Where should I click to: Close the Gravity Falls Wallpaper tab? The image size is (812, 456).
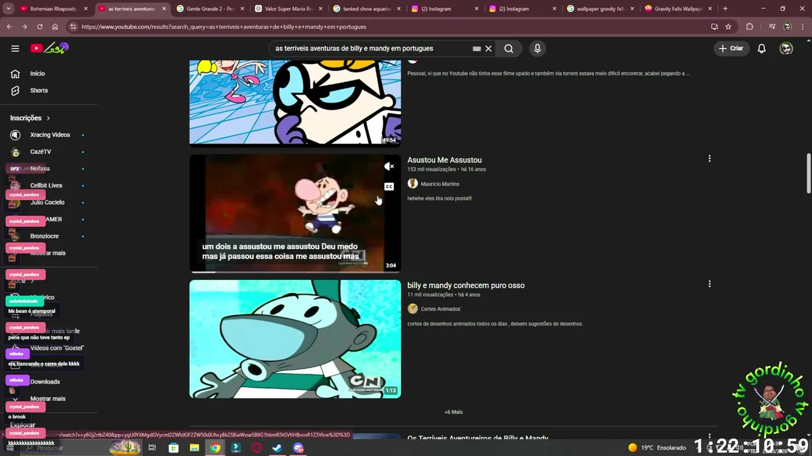click(x=710, y=9)
